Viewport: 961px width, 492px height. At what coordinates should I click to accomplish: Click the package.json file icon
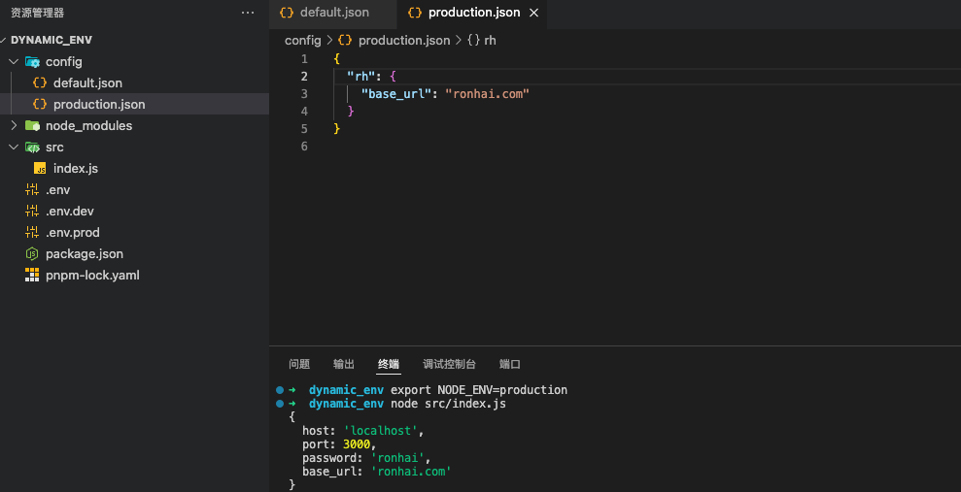[32, 253]
